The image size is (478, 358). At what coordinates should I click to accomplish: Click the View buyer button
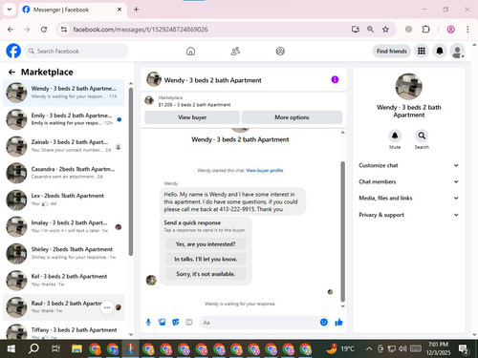[192, 117]
